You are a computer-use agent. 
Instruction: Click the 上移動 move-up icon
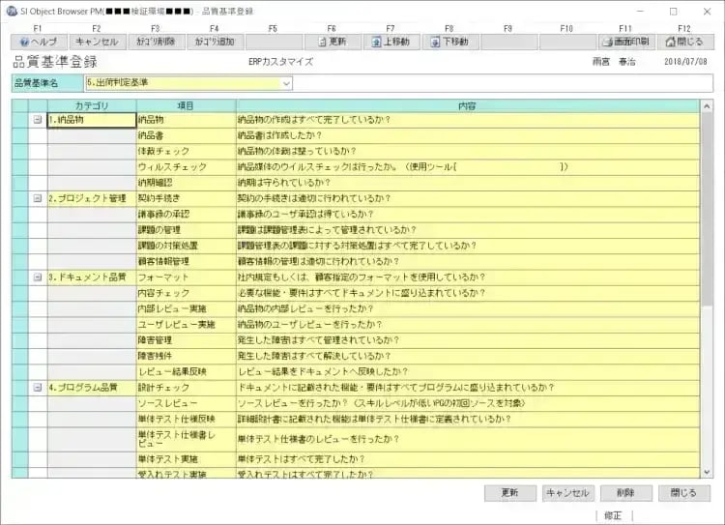(x=376, y=43)
